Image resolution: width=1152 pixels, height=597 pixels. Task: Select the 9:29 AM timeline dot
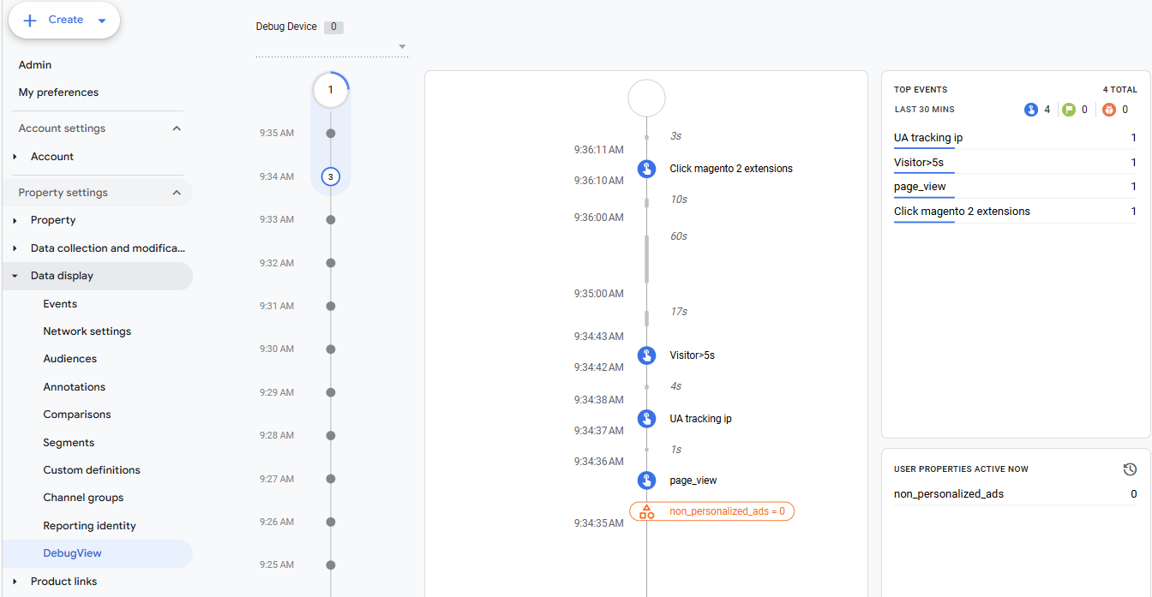pos(331,392)
